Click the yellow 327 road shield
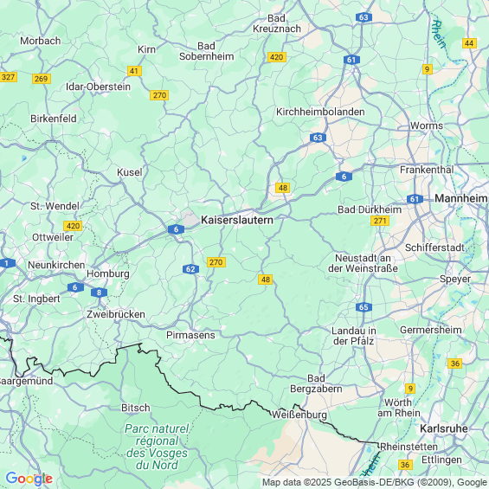Image resolution: width=489 pixels, height=489 pixels. point(8,77)
